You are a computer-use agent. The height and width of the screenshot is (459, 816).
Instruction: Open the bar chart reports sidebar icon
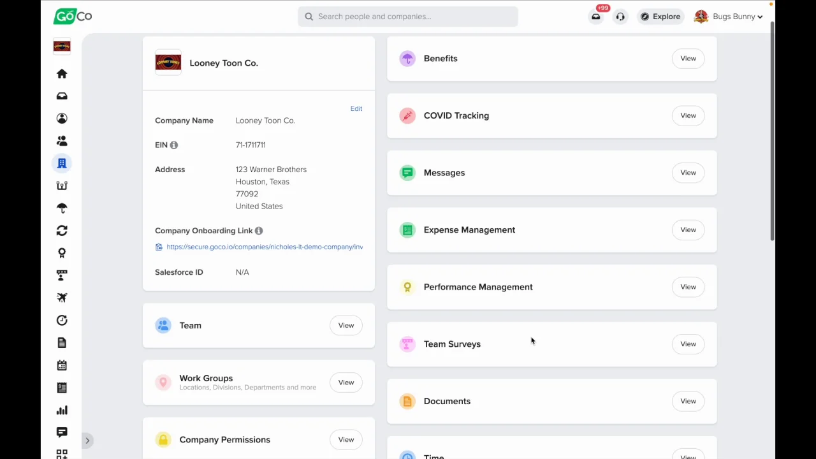[x=62, y=410]
